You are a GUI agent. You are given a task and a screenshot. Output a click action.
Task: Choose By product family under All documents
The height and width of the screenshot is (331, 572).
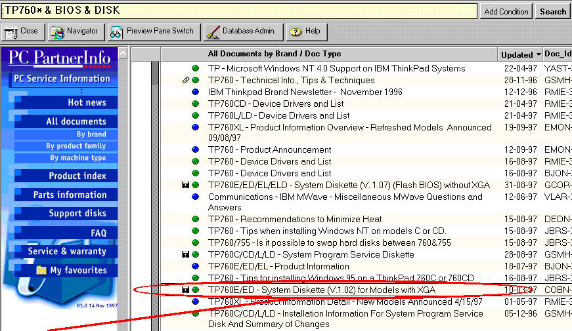(x=76, y=146)
